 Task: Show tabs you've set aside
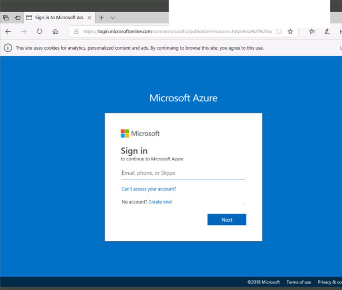point(6,18)
